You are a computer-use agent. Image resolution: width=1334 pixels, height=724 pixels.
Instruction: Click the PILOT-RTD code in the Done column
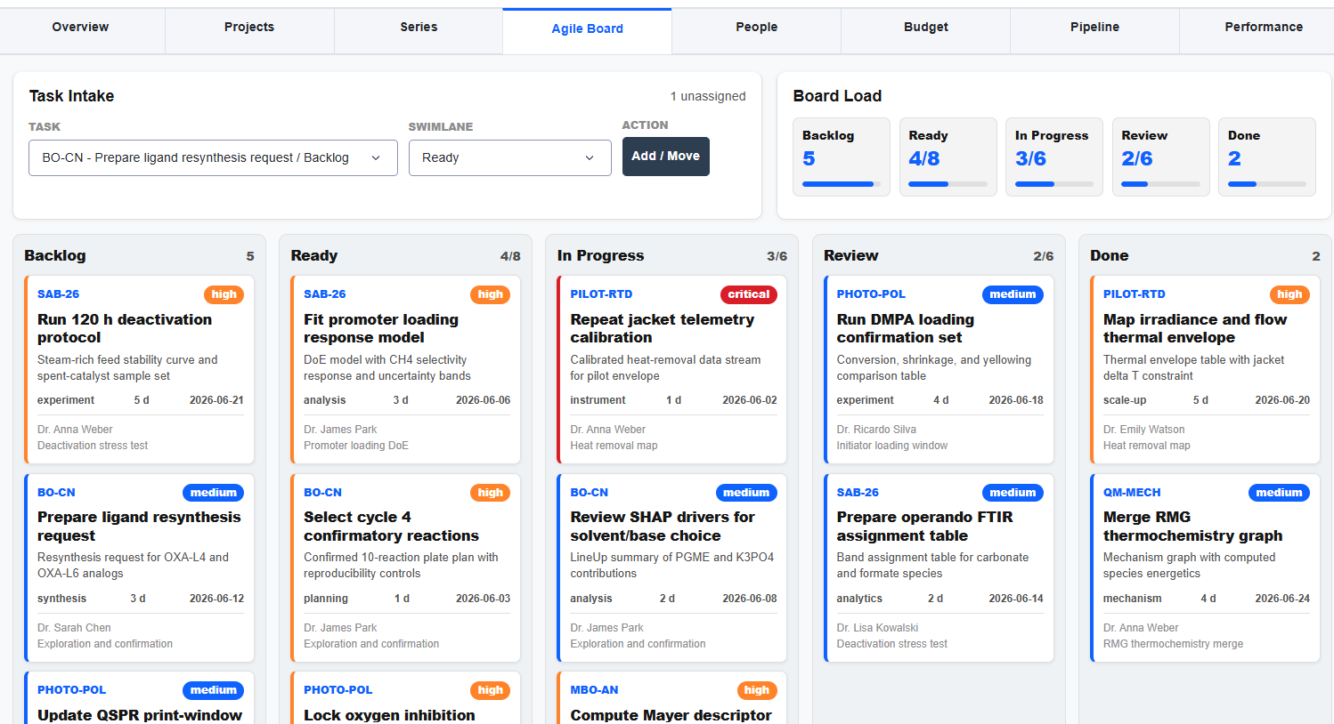point(1135,294)
